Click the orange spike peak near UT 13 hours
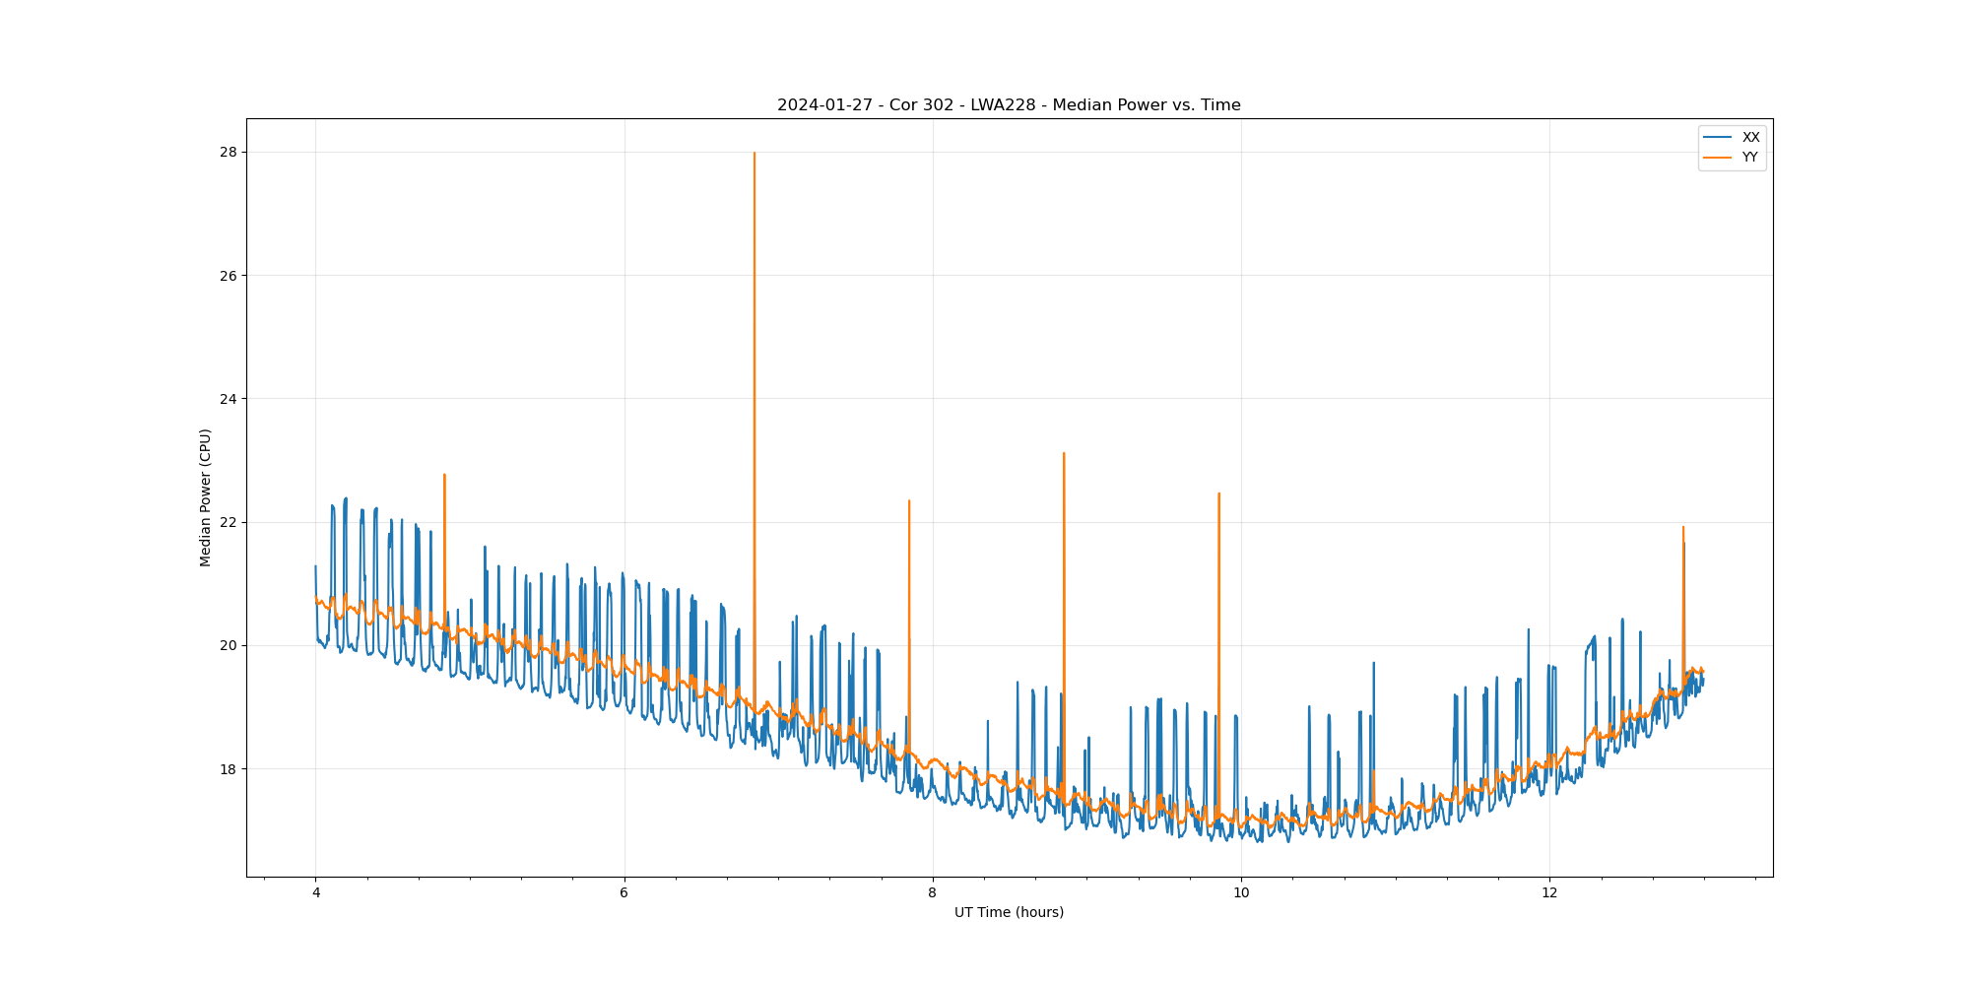This screenshot has height=985, width=1970. click(x=1682, y=528)
